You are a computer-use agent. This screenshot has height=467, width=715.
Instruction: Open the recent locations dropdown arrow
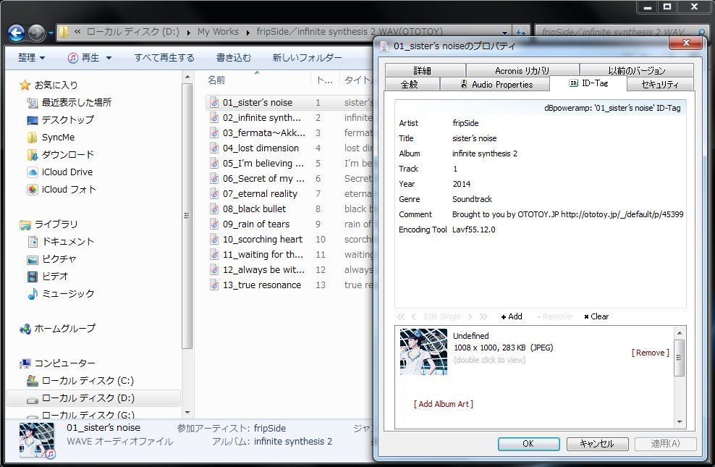pos(51,33)
